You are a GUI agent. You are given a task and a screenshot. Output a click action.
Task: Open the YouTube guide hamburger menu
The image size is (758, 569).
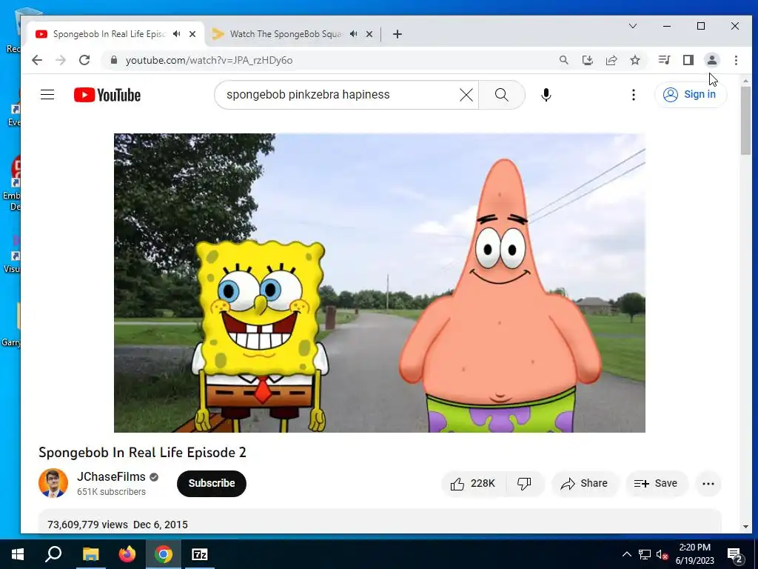pos(47,94)
